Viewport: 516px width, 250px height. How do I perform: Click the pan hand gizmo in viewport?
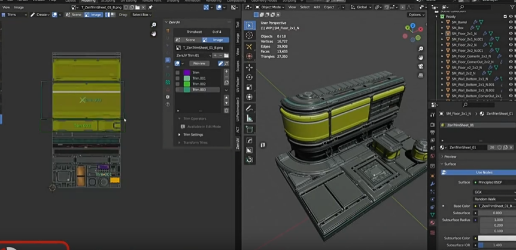(x=421, y=58)
